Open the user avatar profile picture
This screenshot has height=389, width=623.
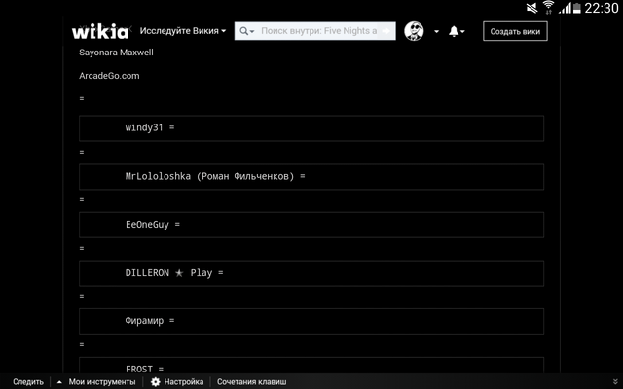click(x=414, y=31)
